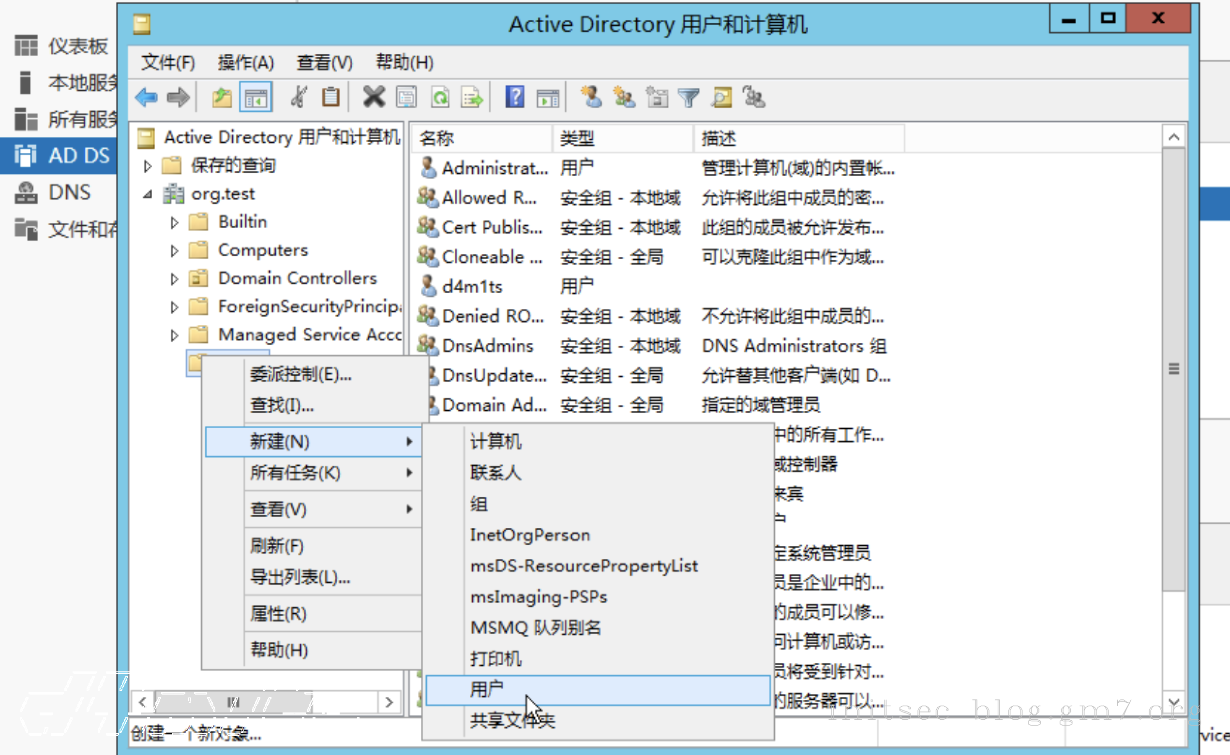Click the blue help question mark icon
1230x755 pixels.
pos(514,97)
